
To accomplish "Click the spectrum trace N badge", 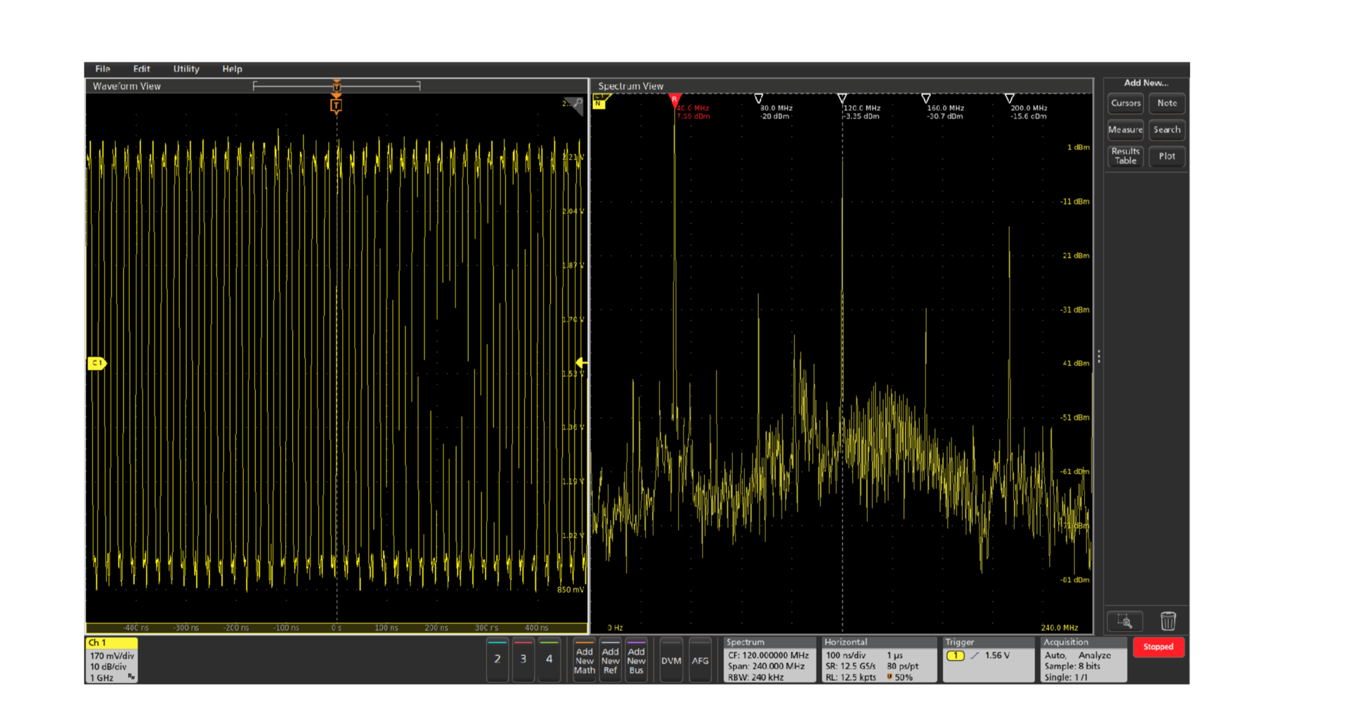I will 599,102.
